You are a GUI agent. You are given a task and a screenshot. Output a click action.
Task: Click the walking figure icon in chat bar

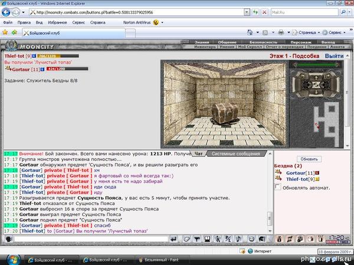[218, 239]
